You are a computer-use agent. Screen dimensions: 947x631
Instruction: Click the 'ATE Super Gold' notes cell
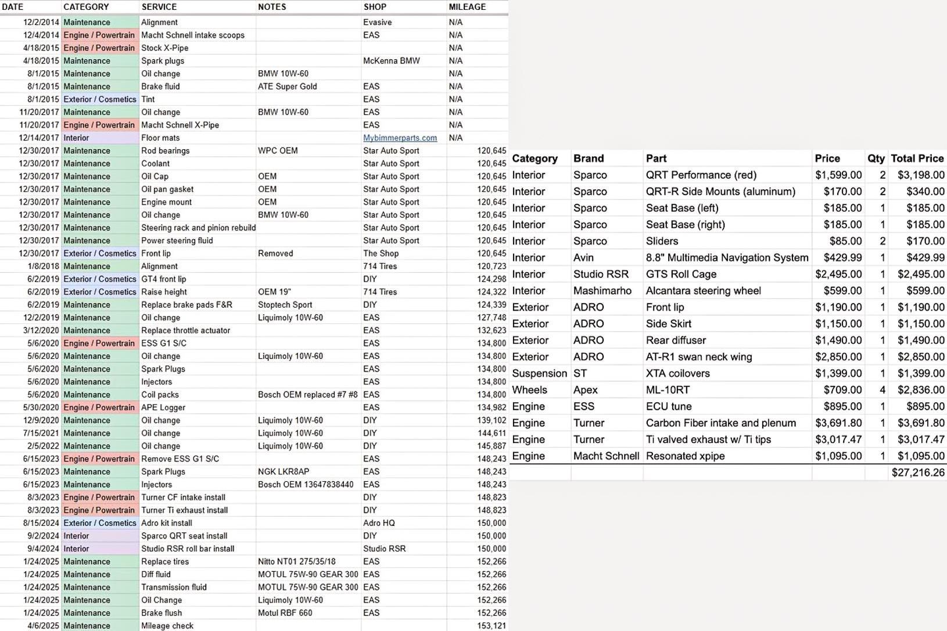coord(309,86)
